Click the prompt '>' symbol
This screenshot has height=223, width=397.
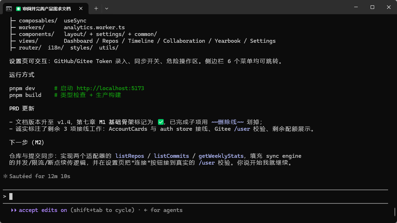[5, 196]
